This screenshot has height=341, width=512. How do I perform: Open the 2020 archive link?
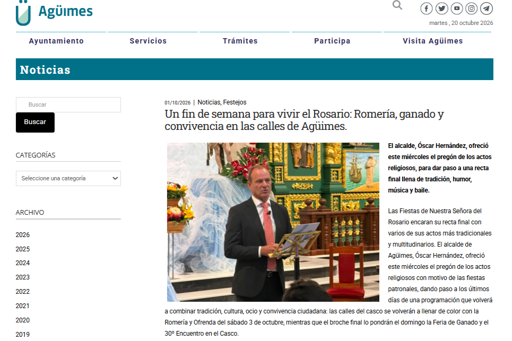(x=22, y=320)
